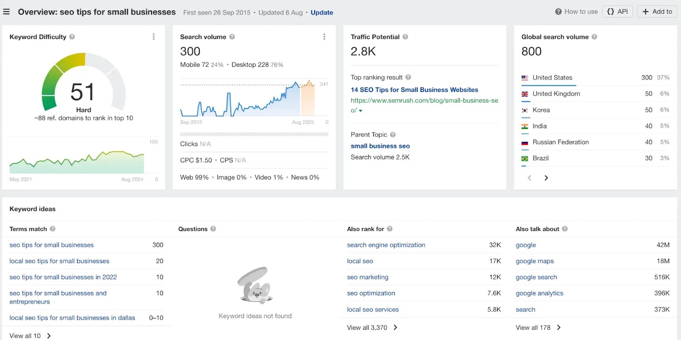Screen dimensions: 681x340
Task: Open parent topic small business seo
Action: (x=380, y=146)
